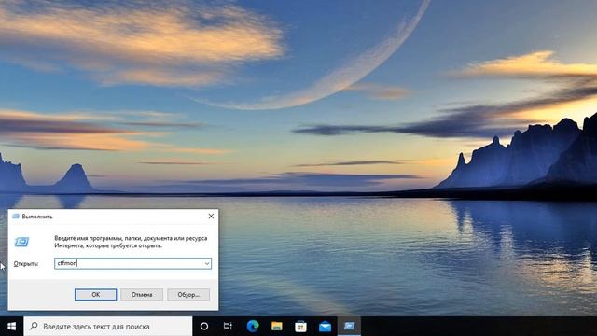Select the Run dialog taskbar button
The width and height of the screenshot is (597, 336).
point(349,327)
